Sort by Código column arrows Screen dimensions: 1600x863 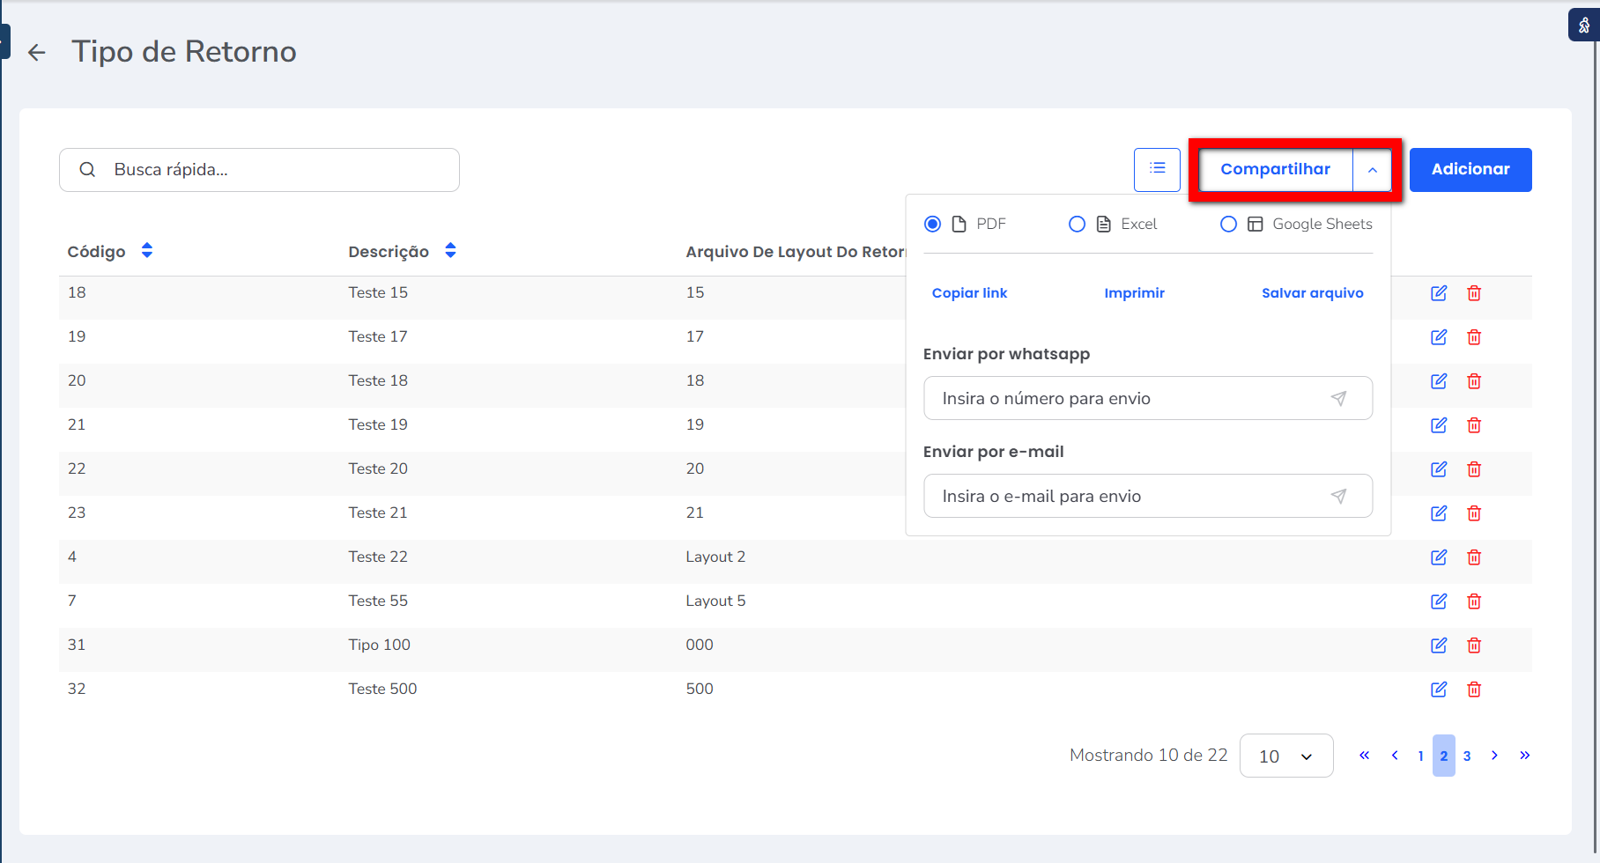tap(147, 251)
